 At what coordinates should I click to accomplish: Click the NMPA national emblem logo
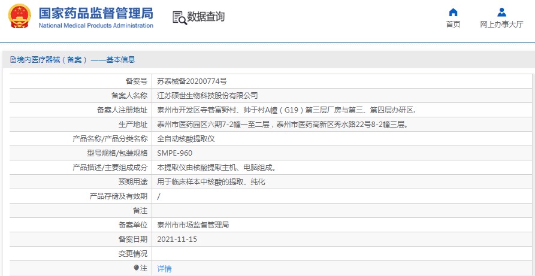click(19, 16)
